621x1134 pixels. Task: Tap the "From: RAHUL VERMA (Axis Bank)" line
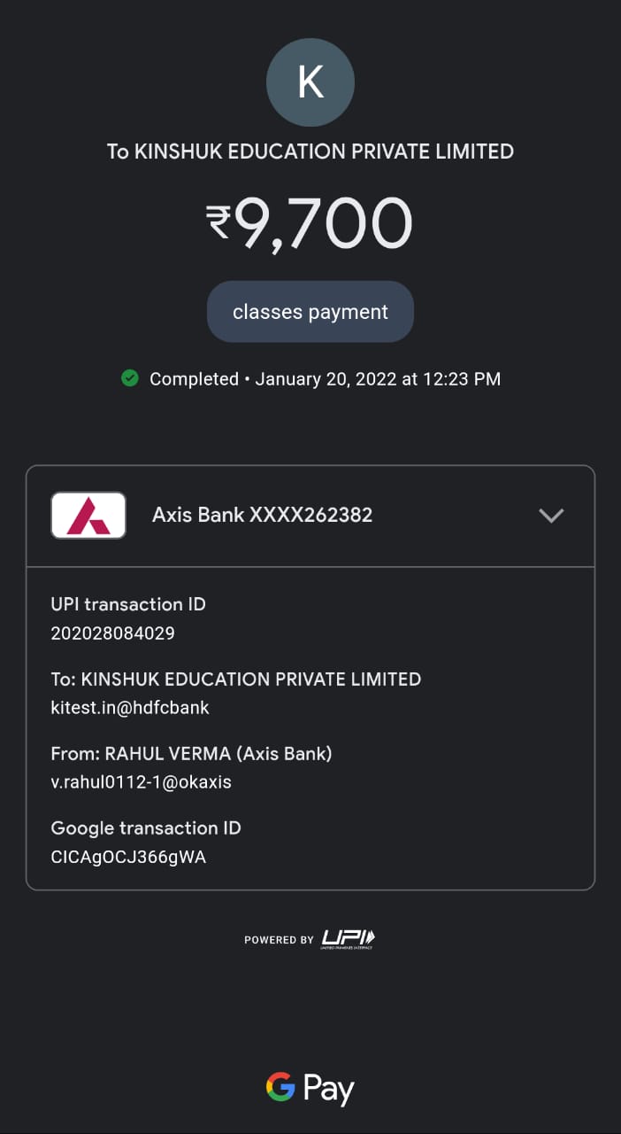192,754
